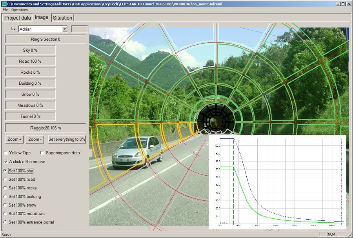
Task: Select Set 100% entrance portal option
Action: 5,222
